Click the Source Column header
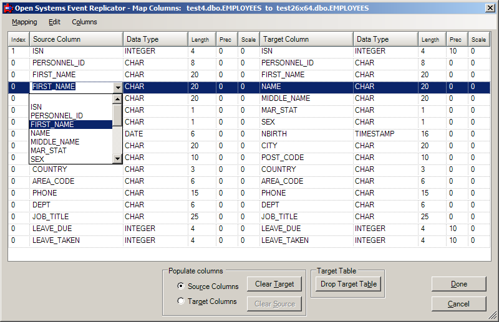This screenshot has width=499, height=322. click(76, 39)
